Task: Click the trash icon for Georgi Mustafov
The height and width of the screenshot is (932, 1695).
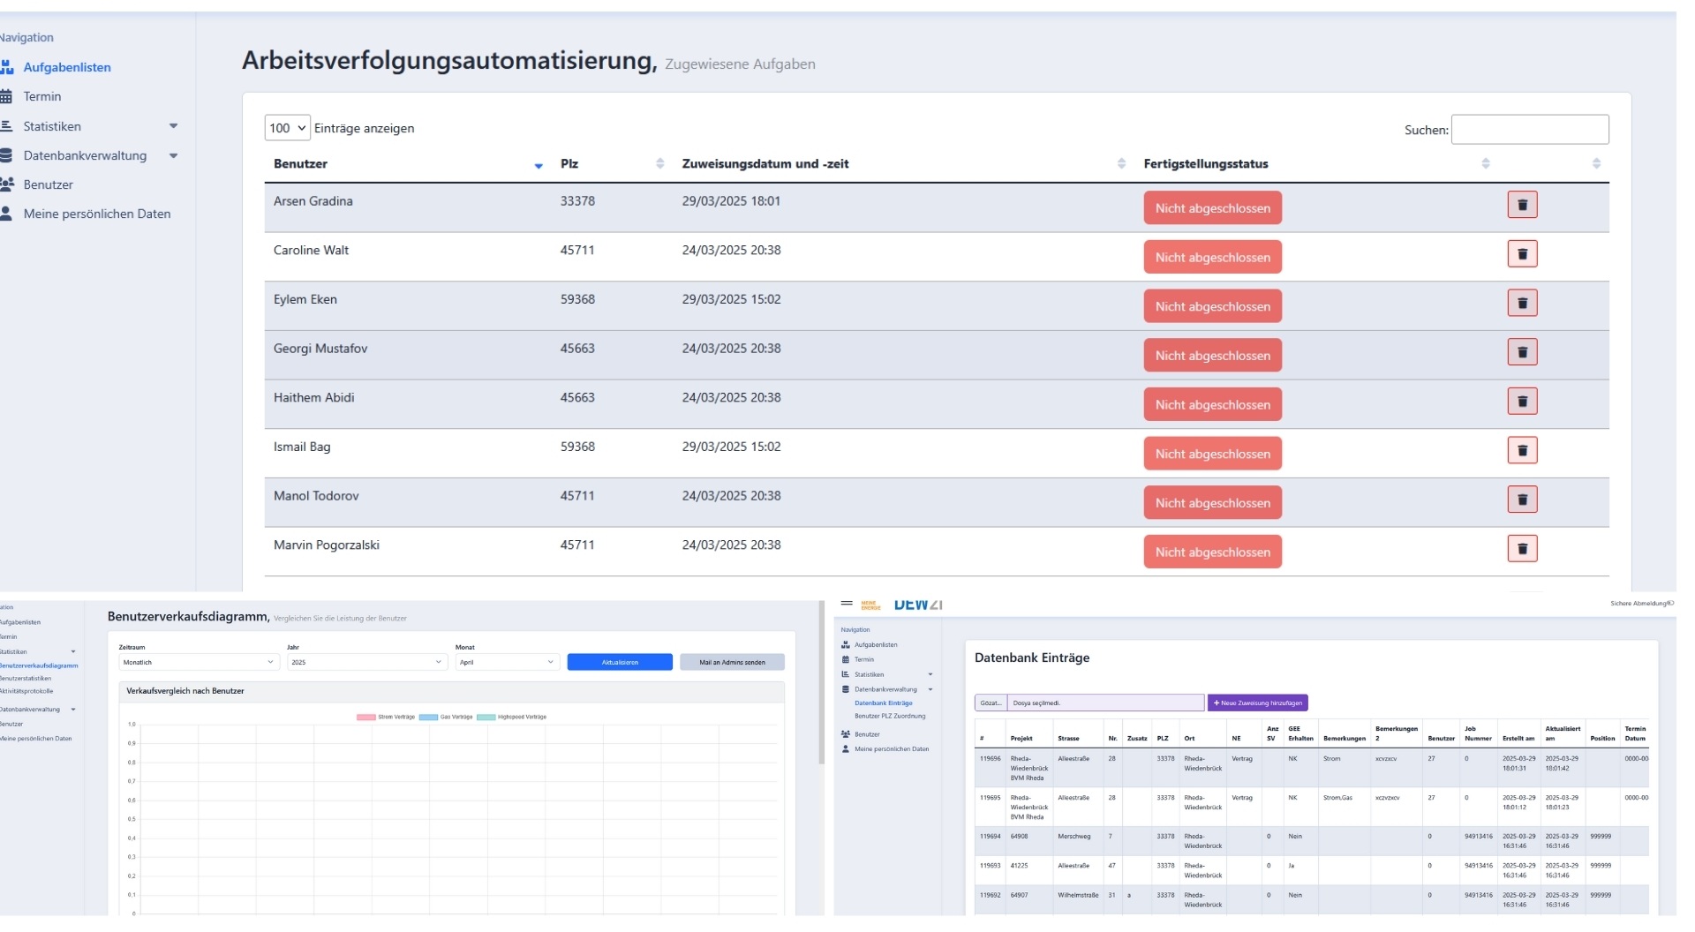Action: pos(1522,352)
